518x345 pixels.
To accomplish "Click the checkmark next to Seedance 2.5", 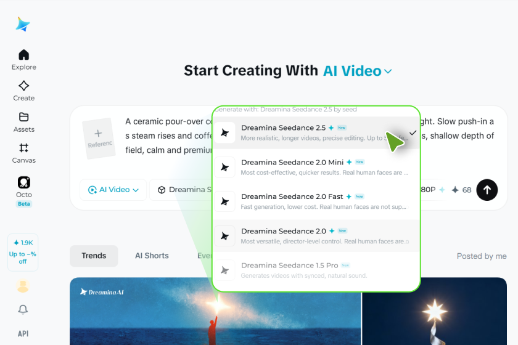I will point(413,132).
